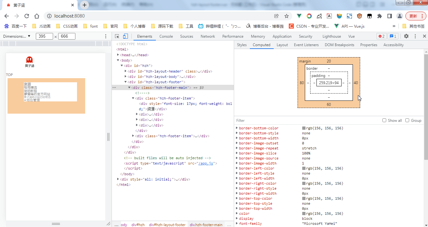Open DevTools settings gear
Image resolution: width=428 pixels, height=227 pixels.
point(406,36)
